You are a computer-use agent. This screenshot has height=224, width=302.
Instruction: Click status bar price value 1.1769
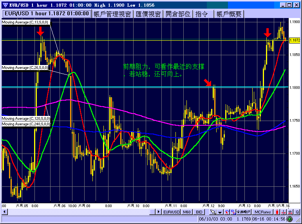[x=244, y=219]
